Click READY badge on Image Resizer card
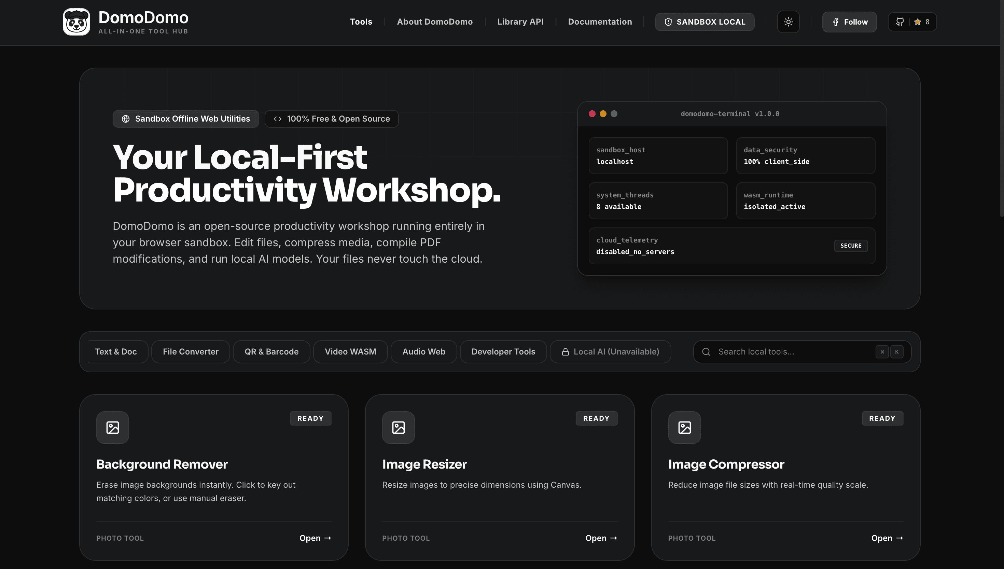This screenshot has width=1004, height=569. pos(596,418)
